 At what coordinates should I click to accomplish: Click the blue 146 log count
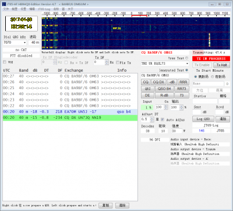[x=202, y=131]
